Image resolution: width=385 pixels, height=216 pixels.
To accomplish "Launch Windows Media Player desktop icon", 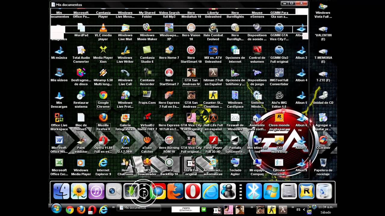I will (81, 167).
